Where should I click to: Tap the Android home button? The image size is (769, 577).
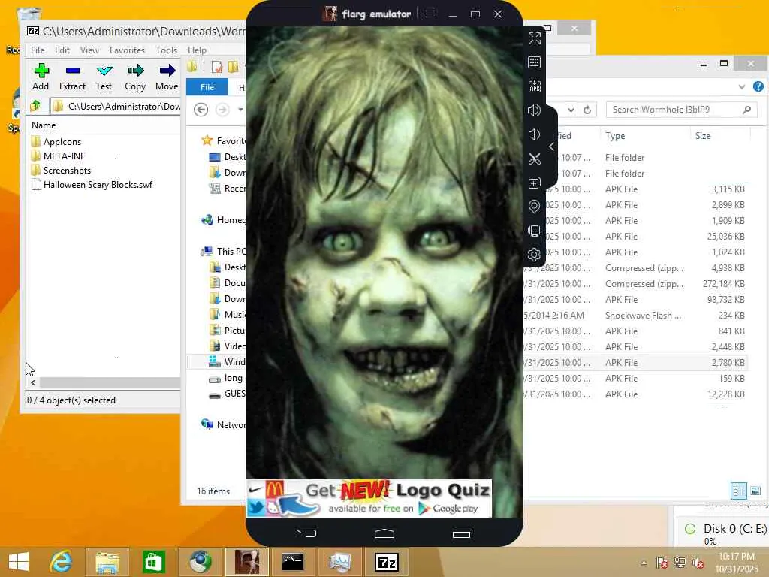coord(384,533)
